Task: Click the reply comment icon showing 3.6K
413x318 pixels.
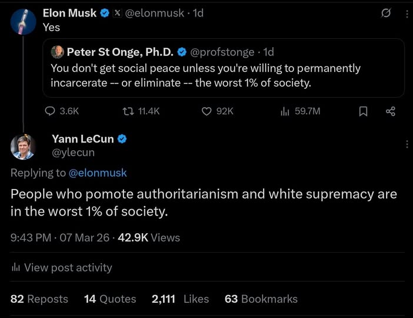Action: click(x=51, y=110)
